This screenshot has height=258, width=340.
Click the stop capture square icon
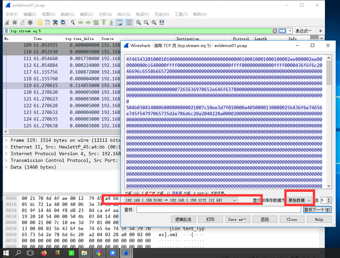[x=15, y=23]
